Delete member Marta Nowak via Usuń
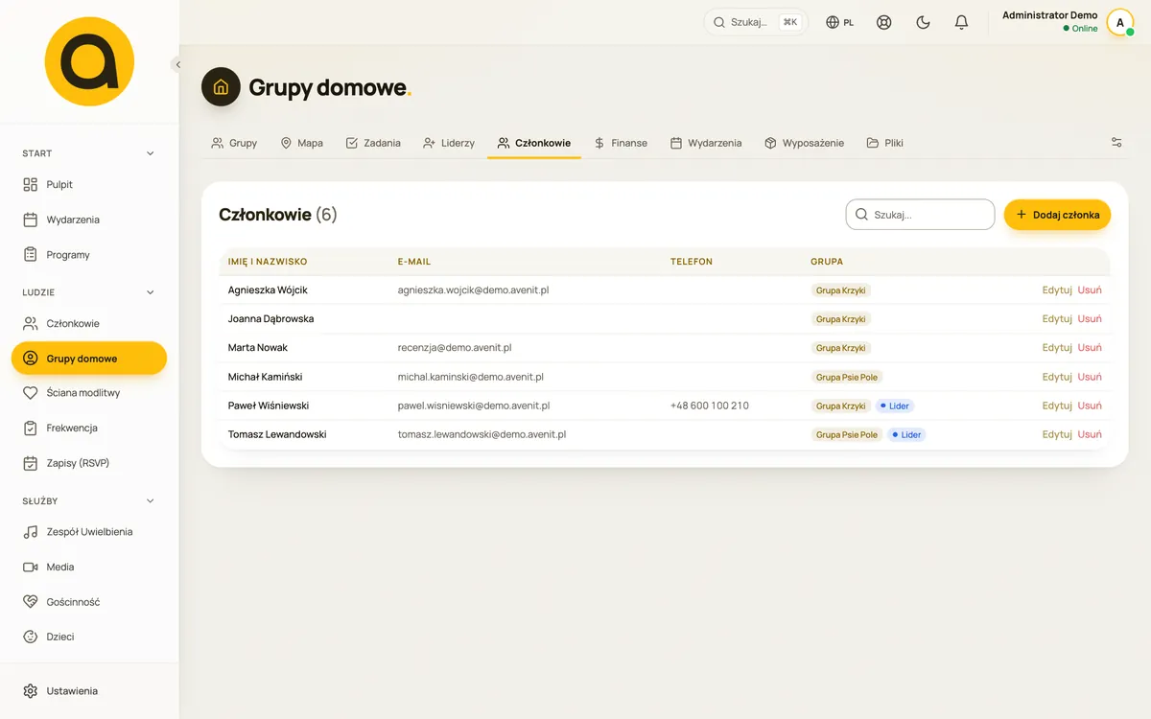 pos(1090,347)
